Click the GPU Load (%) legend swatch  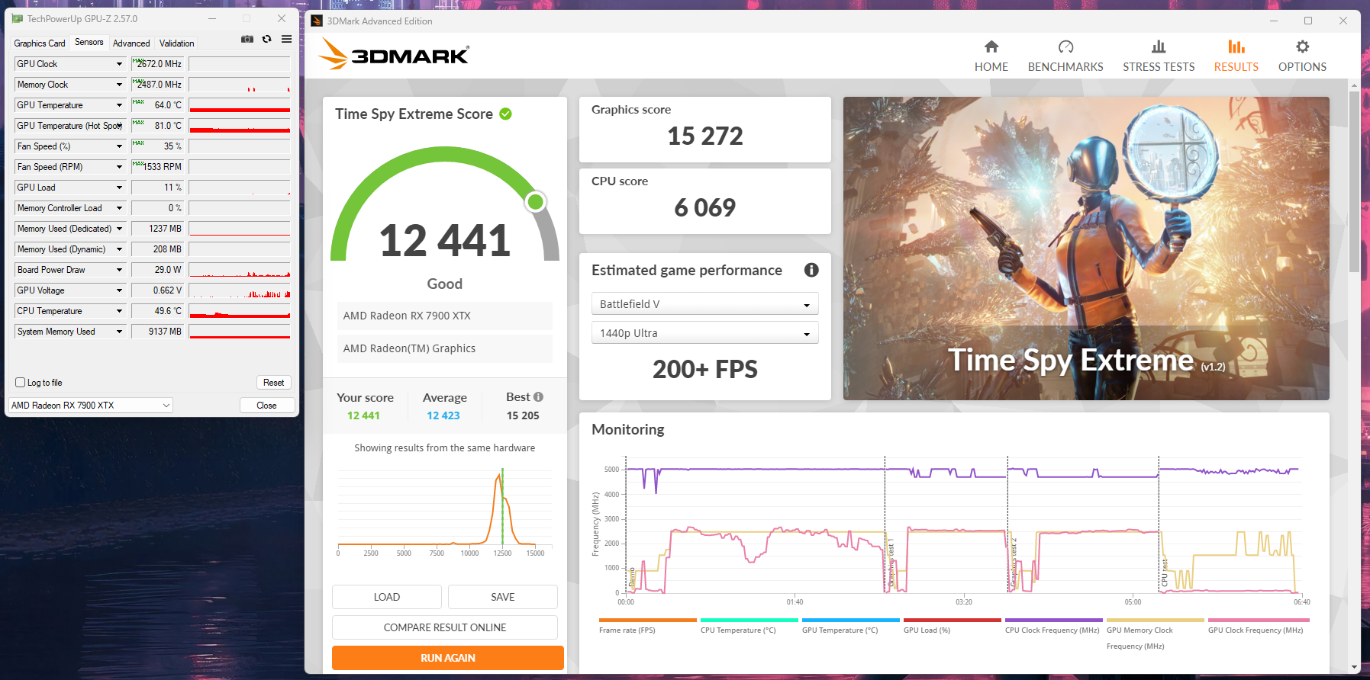coord(953,620)
